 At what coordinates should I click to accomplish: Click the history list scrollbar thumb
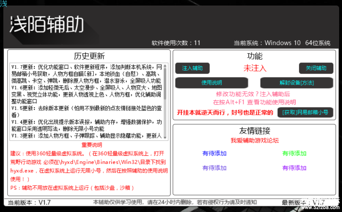pos(165,84)
